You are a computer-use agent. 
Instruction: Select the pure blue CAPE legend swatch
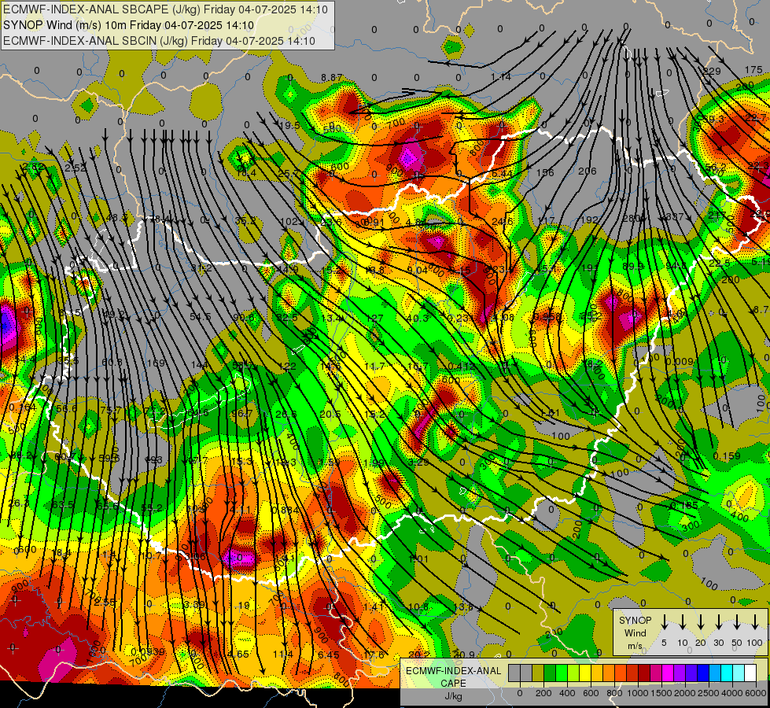(703, 673)
